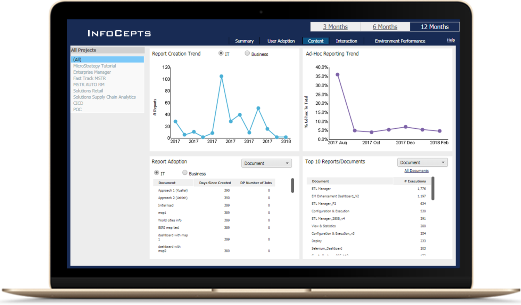The height and width of the screenshot is (305, 521).
Task: Go to the User Adoption tab
Action: (281, 41)
